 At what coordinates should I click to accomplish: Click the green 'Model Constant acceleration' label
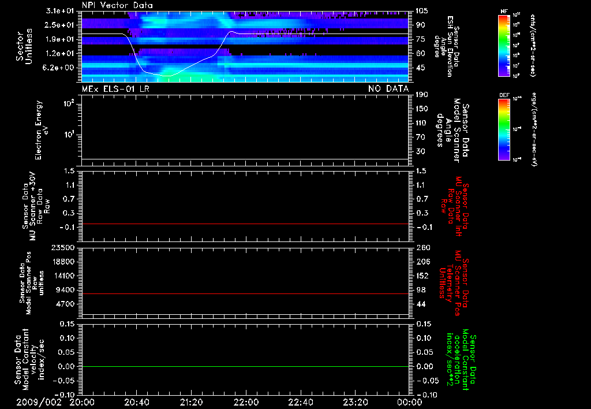tap(461, 359)
